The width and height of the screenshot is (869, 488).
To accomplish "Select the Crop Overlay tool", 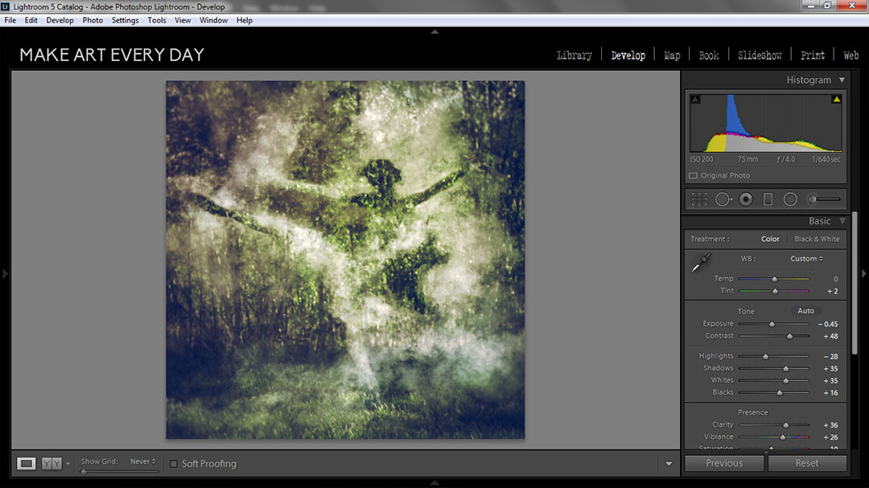I will tap(699, 199).
